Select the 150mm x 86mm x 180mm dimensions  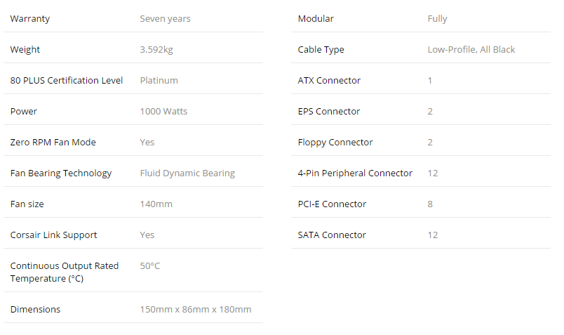pos(196,310)
